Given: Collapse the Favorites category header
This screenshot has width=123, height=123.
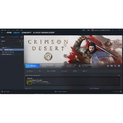Looking at the screenshot, I should tap(6, 48).
